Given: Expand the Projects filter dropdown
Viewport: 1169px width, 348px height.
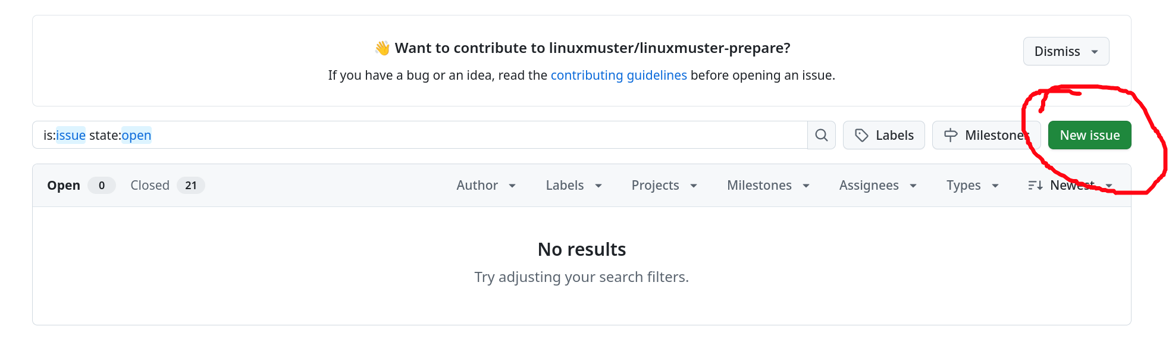Looking at the screenshot, I should coord(664,186).
